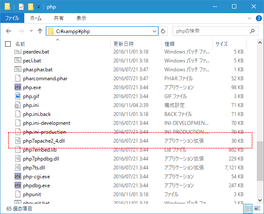Viewport: 264px width, 214px height.
Task: Sort by the 更新日時 column header
Action: click(x=123, y=44)
